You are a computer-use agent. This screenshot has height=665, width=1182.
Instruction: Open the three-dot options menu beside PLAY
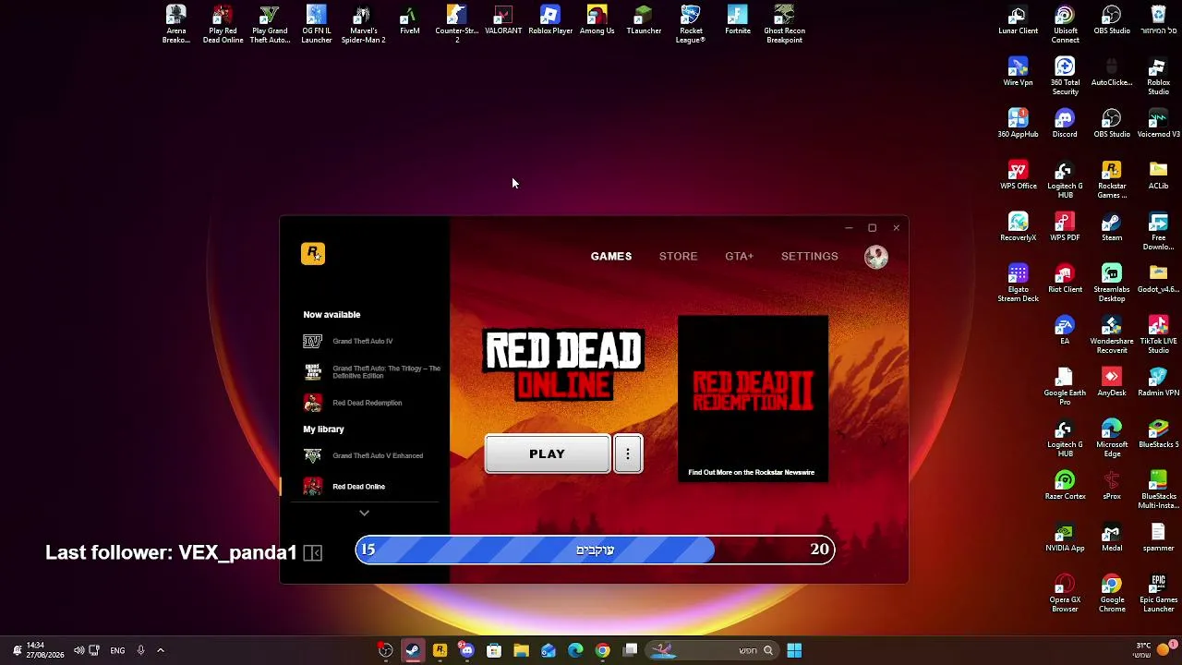pos(628,454)
